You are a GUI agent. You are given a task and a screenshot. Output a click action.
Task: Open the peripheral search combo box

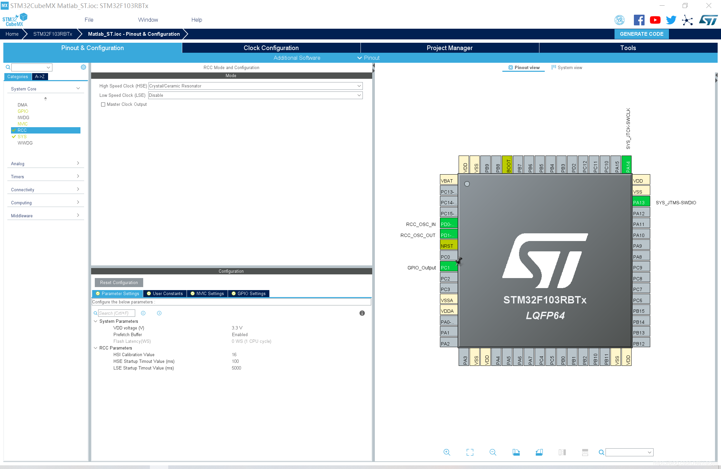point(32,67)
